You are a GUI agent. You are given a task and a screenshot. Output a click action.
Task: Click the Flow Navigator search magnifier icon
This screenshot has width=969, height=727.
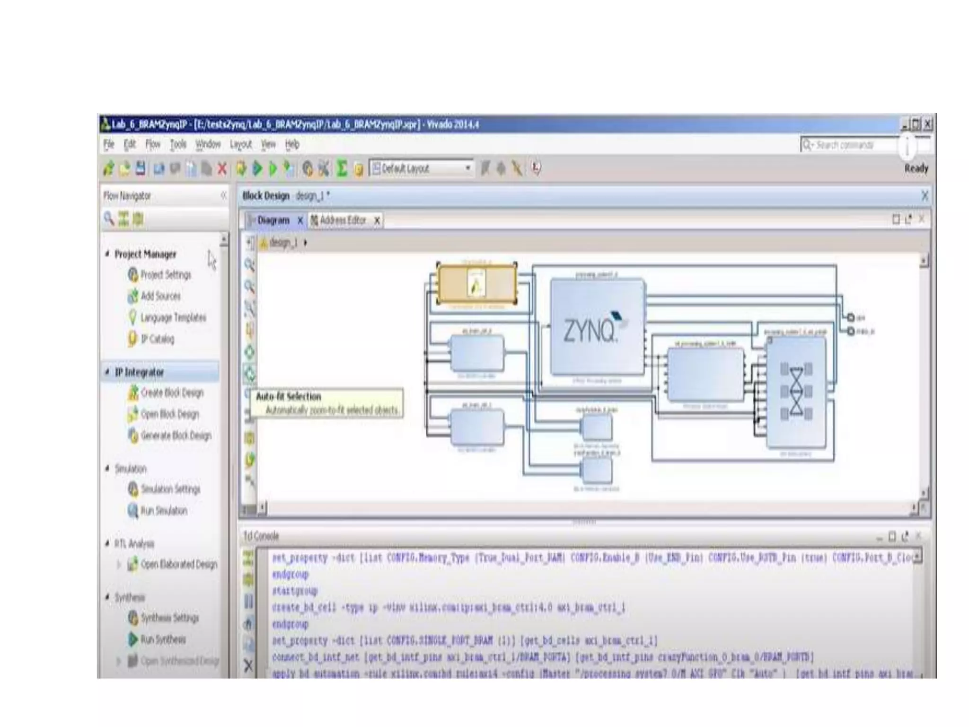point(109,219)
